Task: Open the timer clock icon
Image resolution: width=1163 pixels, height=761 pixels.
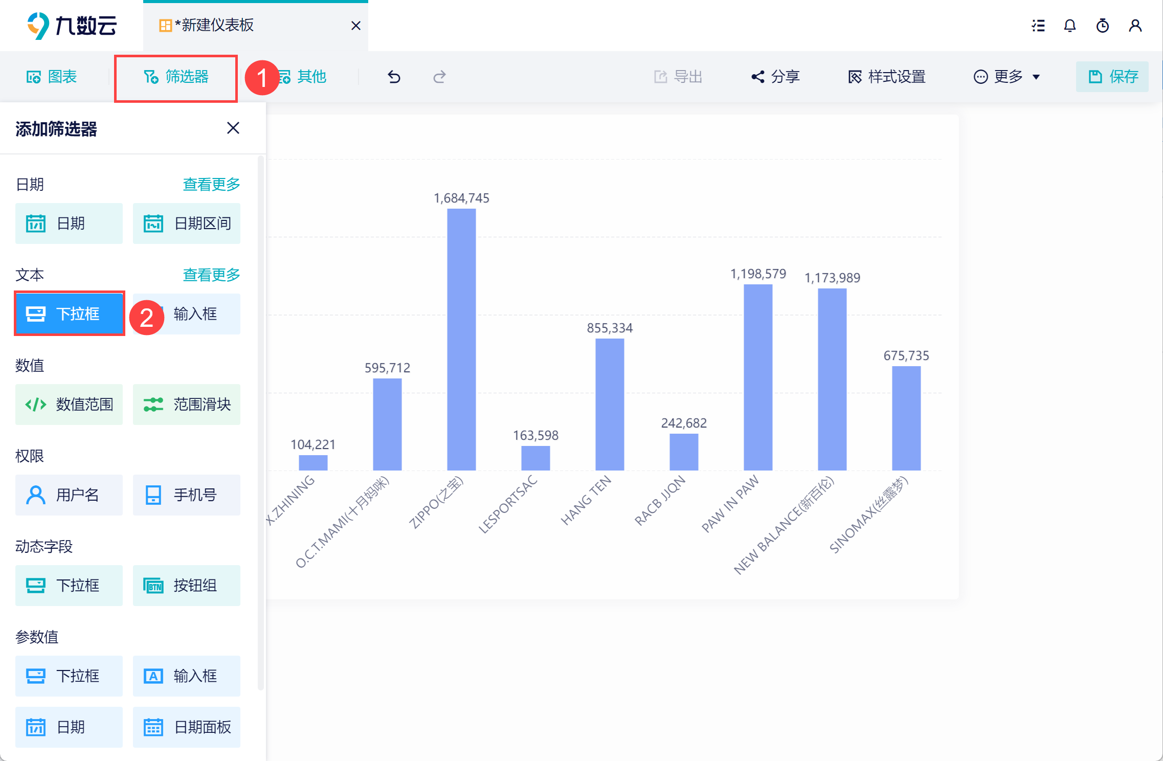Action: point(1103,26)
